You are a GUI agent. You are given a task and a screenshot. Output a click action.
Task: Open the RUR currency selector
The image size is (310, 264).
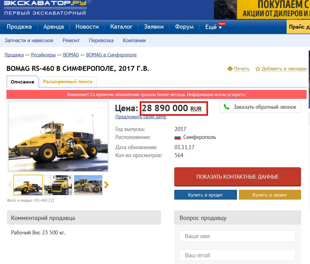[x=196, y=109]
